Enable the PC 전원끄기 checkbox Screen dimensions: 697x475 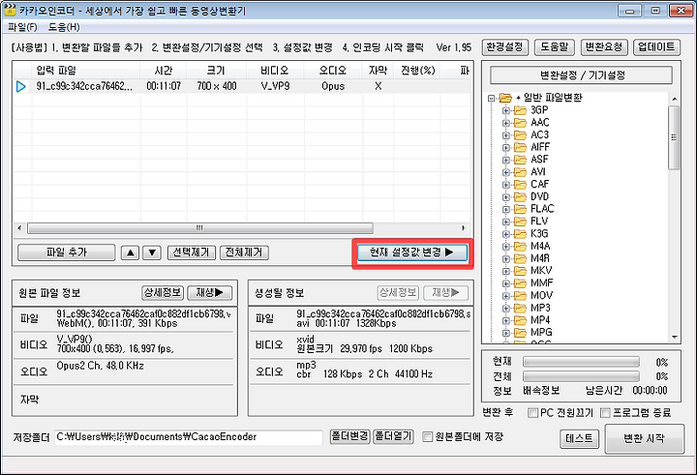532,413
